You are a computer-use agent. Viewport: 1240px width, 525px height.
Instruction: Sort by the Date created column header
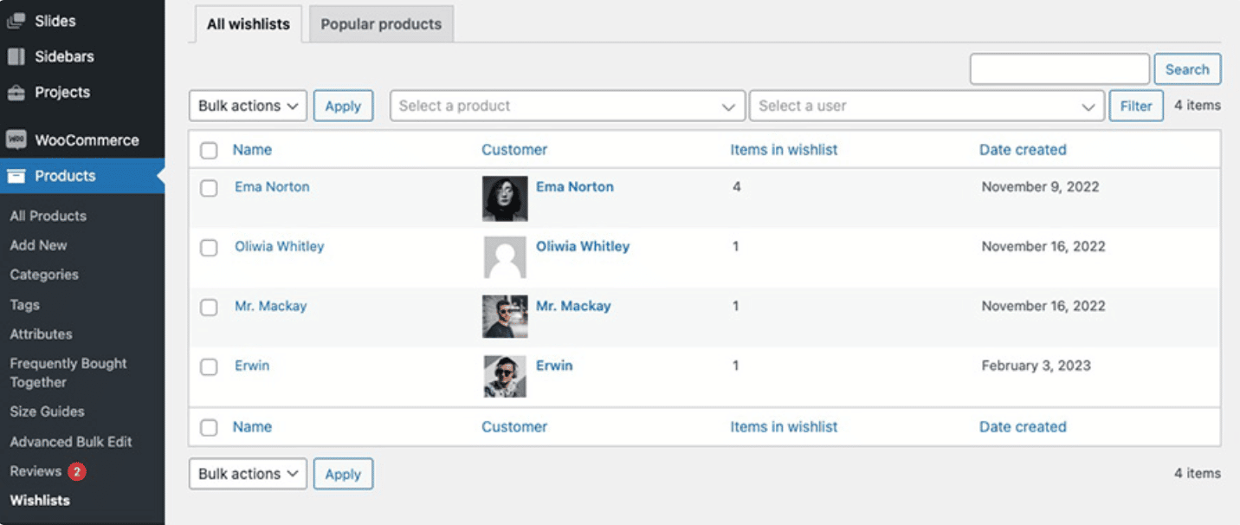(1023, 150)
